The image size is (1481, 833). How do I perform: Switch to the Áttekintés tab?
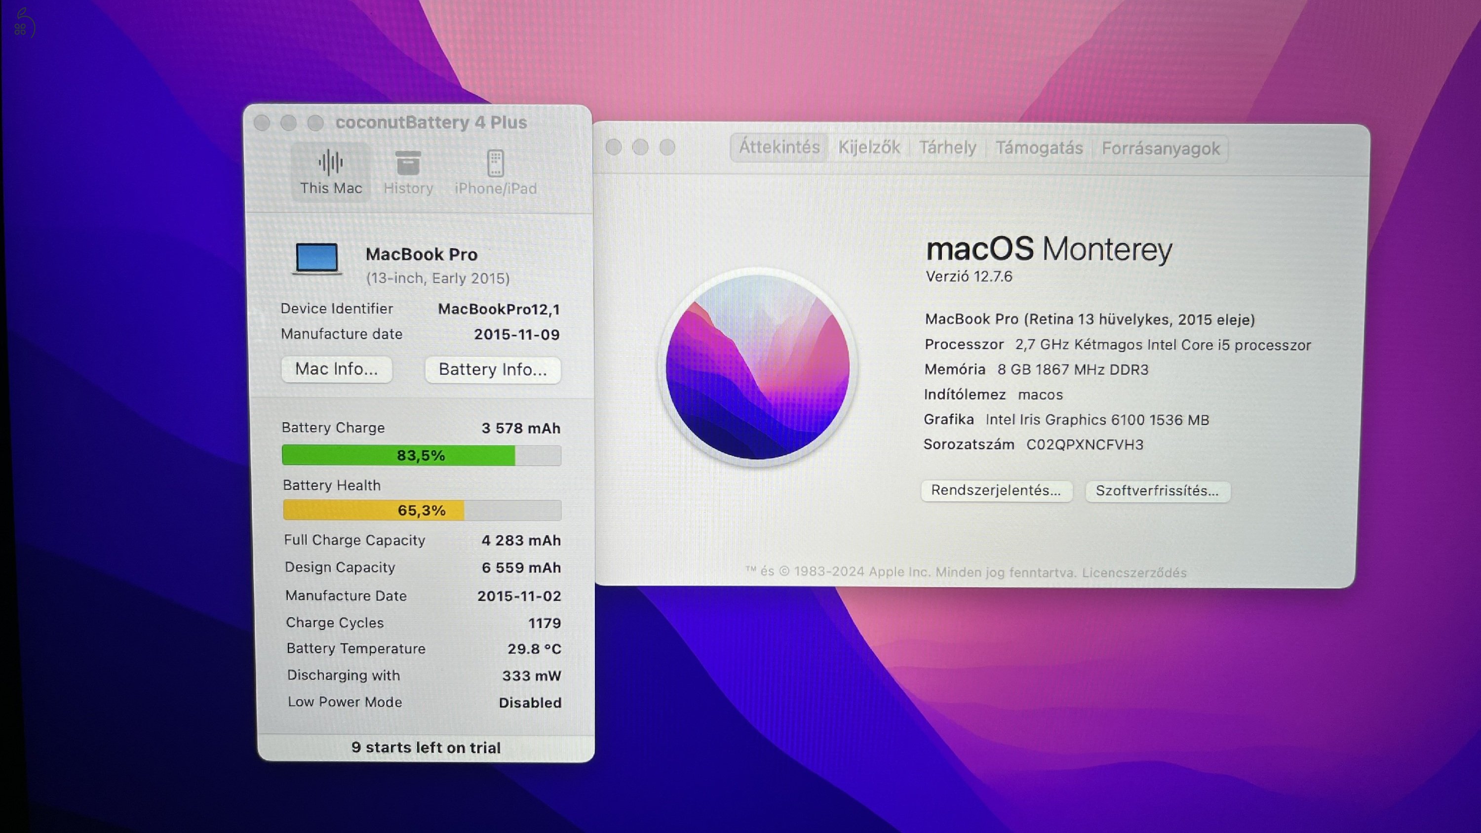[x=779, y=147]
